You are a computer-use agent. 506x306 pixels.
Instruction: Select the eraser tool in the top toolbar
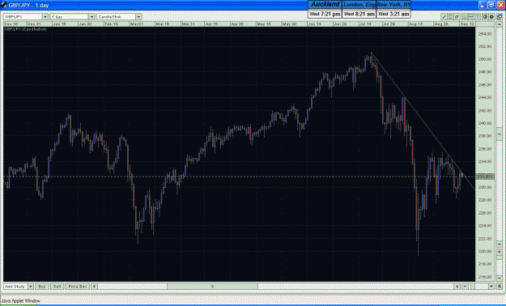(x=457, y=17)
